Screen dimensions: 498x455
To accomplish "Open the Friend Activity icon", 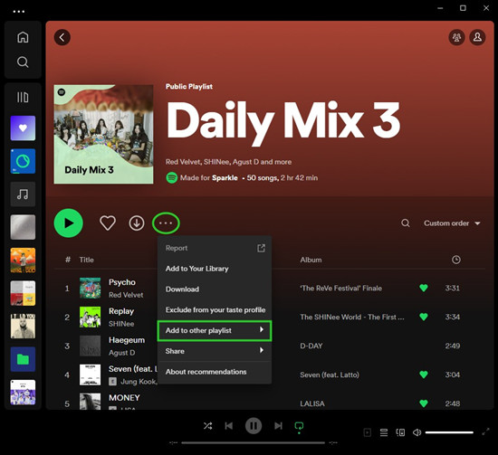I will [x=456, y=37].
